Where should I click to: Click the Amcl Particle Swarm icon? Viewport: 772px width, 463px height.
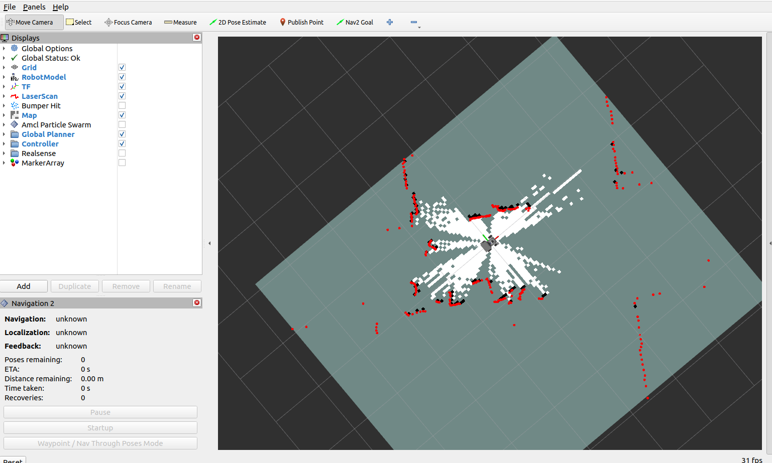(x=15, y=124)
